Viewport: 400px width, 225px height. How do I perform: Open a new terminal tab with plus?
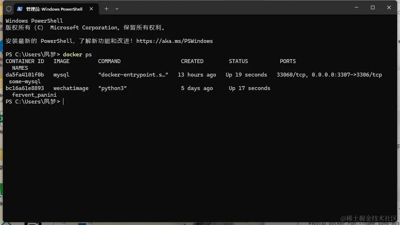pyautogui.click(x=106, y=9)
